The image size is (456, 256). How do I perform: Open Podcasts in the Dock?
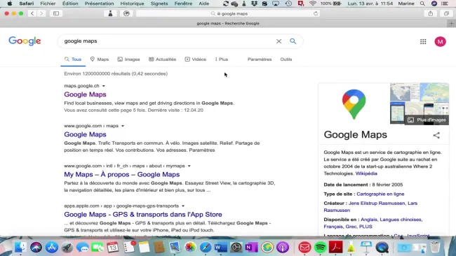click(x=283, y=248)
